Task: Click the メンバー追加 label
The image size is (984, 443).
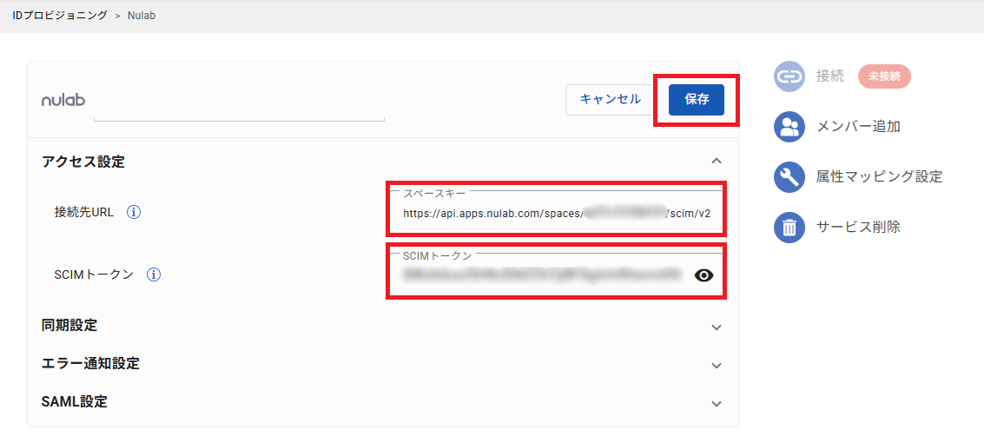Action: (x=858, y=127)
